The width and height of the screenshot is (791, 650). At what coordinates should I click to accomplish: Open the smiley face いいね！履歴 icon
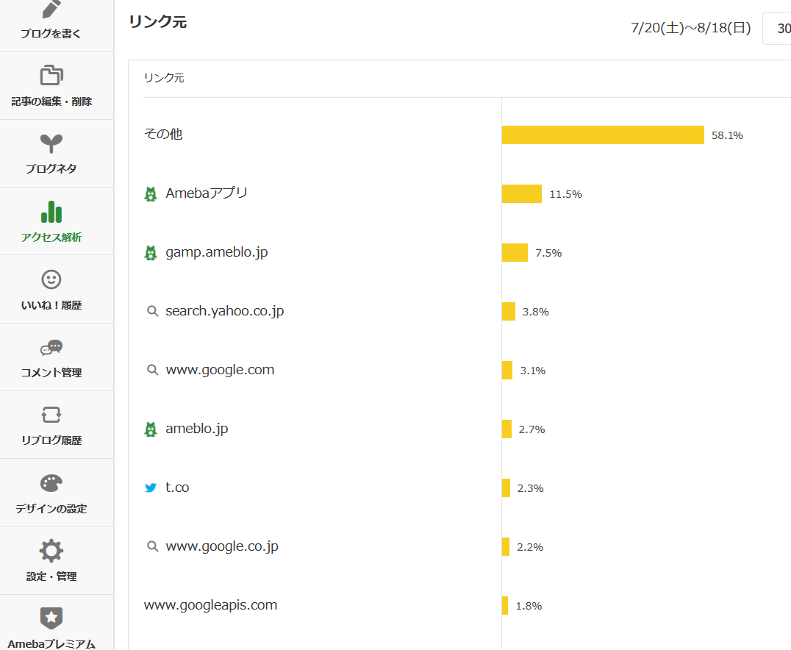click(51, 279)
